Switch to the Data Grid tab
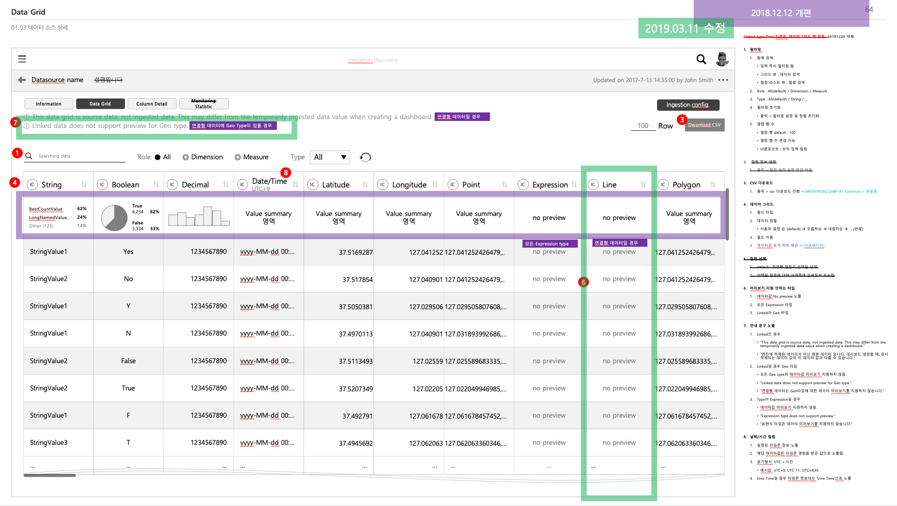 (x=100, y=104)
